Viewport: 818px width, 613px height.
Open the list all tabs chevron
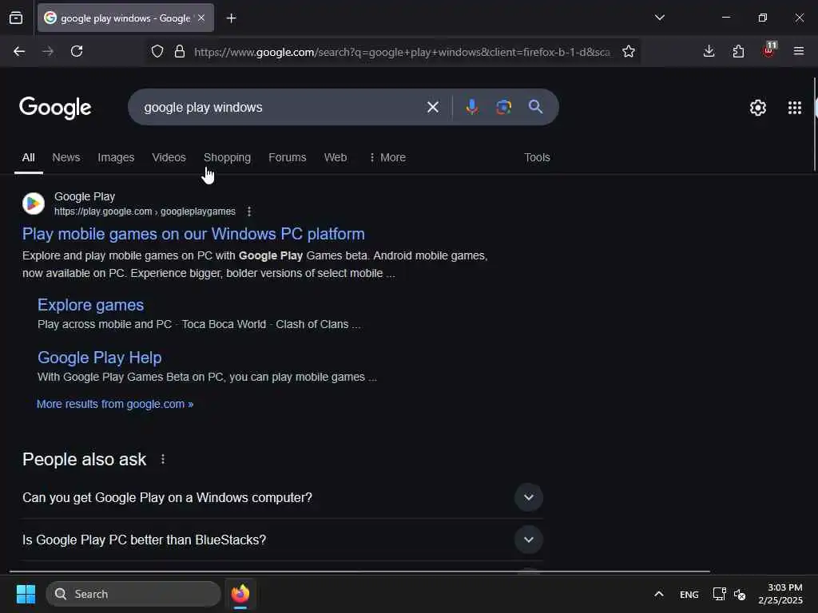(x=659, y=18)
